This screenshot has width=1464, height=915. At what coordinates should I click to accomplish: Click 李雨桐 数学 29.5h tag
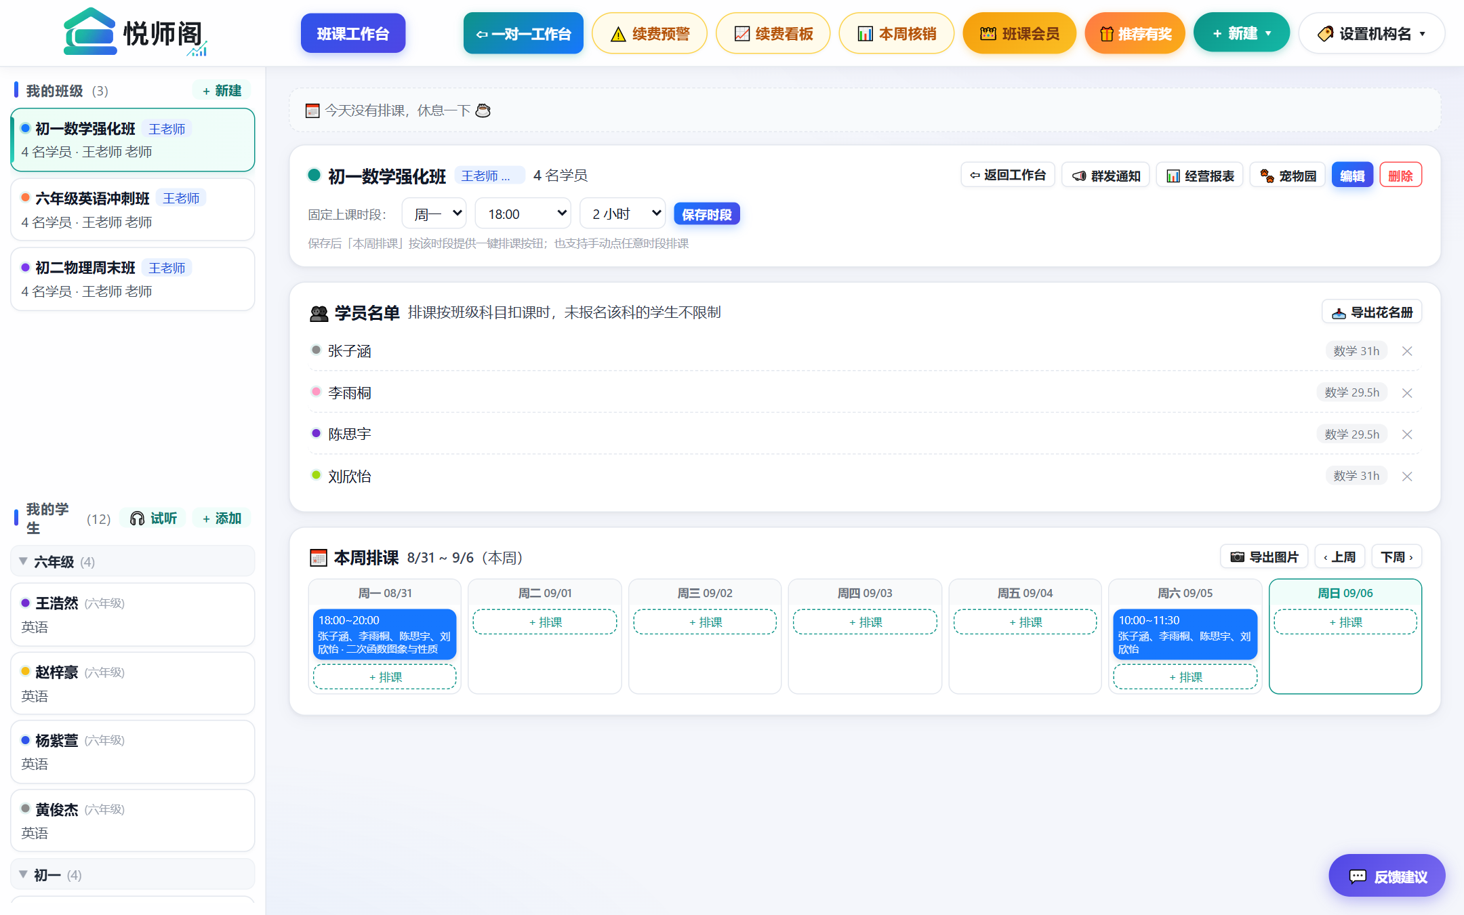(1352, 392)
